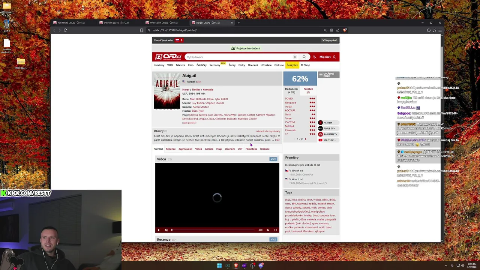Open the Seznamy menu item

tap(215, 65)
